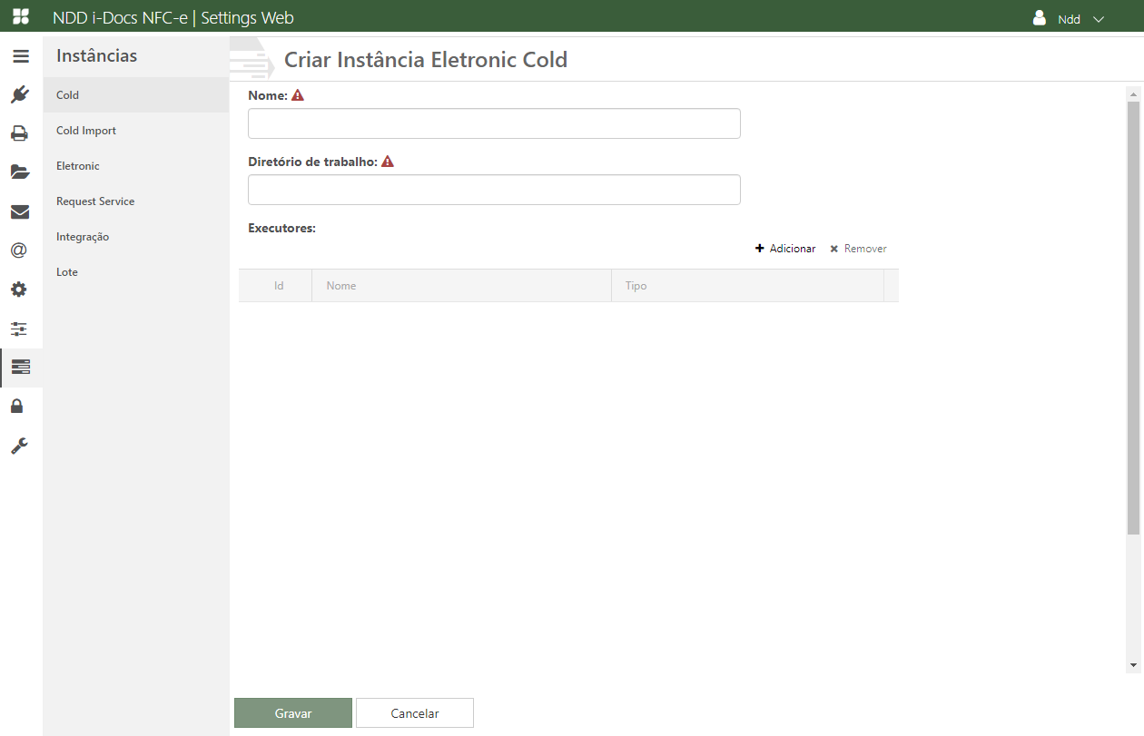Select the wrench tools icon in sidebar

tap(20, 445)
